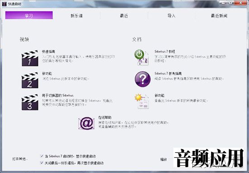Click the Sibelius 7 教程 title link
This screenshot has width=249, height=173.
click(x=165, y=51)
